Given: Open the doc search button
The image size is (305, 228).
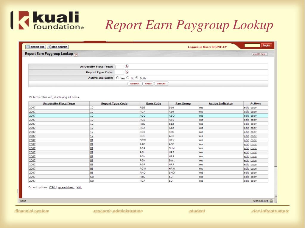Looking at the screenshot, I should point(58,47).
